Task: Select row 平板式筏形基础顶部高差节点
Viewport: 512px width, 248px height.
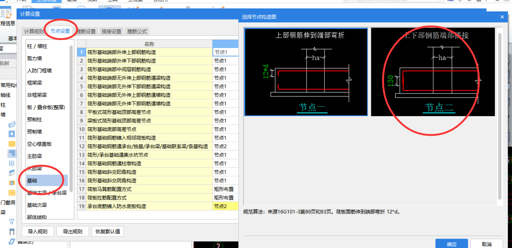Action: tap(149, 112)
